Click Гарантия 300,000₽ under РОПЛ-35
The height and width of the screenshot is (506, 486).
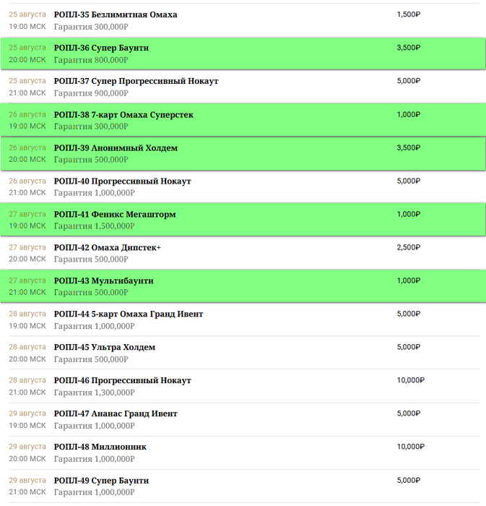[x=91, y=27]
